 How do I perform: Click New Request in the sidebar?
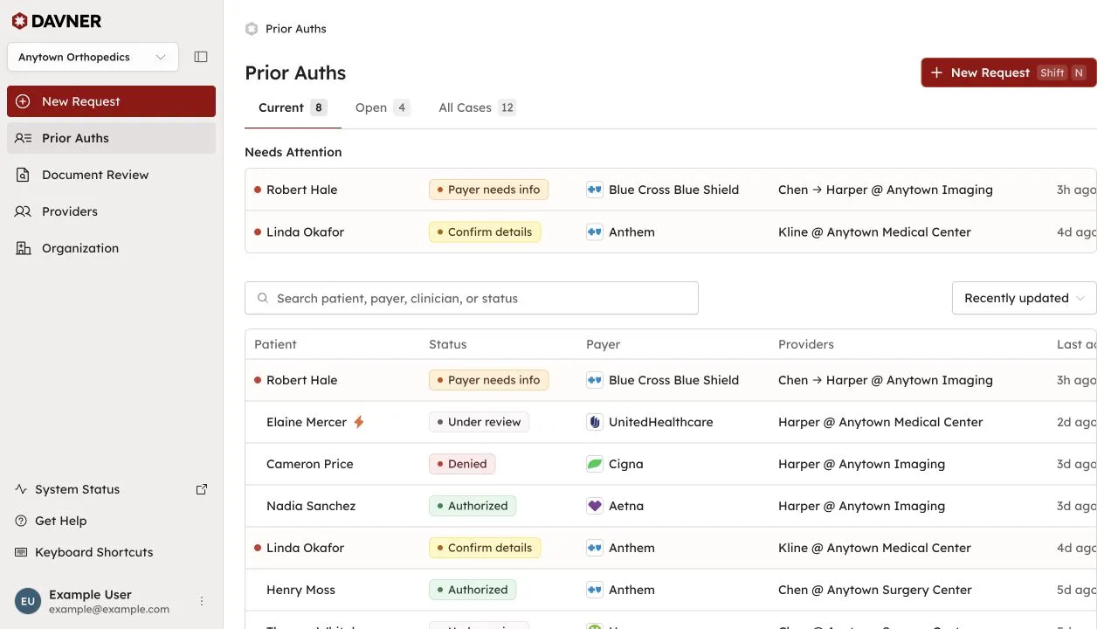coord(111,101)
